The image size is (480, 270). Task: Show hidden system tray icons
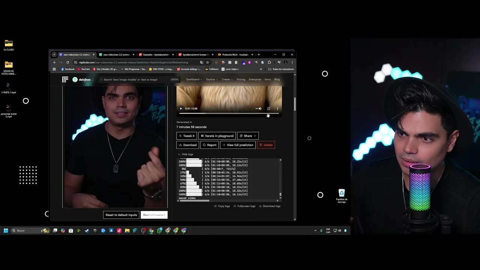(315, 231)
